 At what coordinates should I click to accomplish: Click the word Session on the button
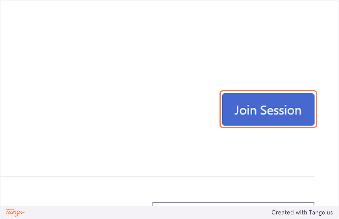pyautogui.click(x=281, y=110)
